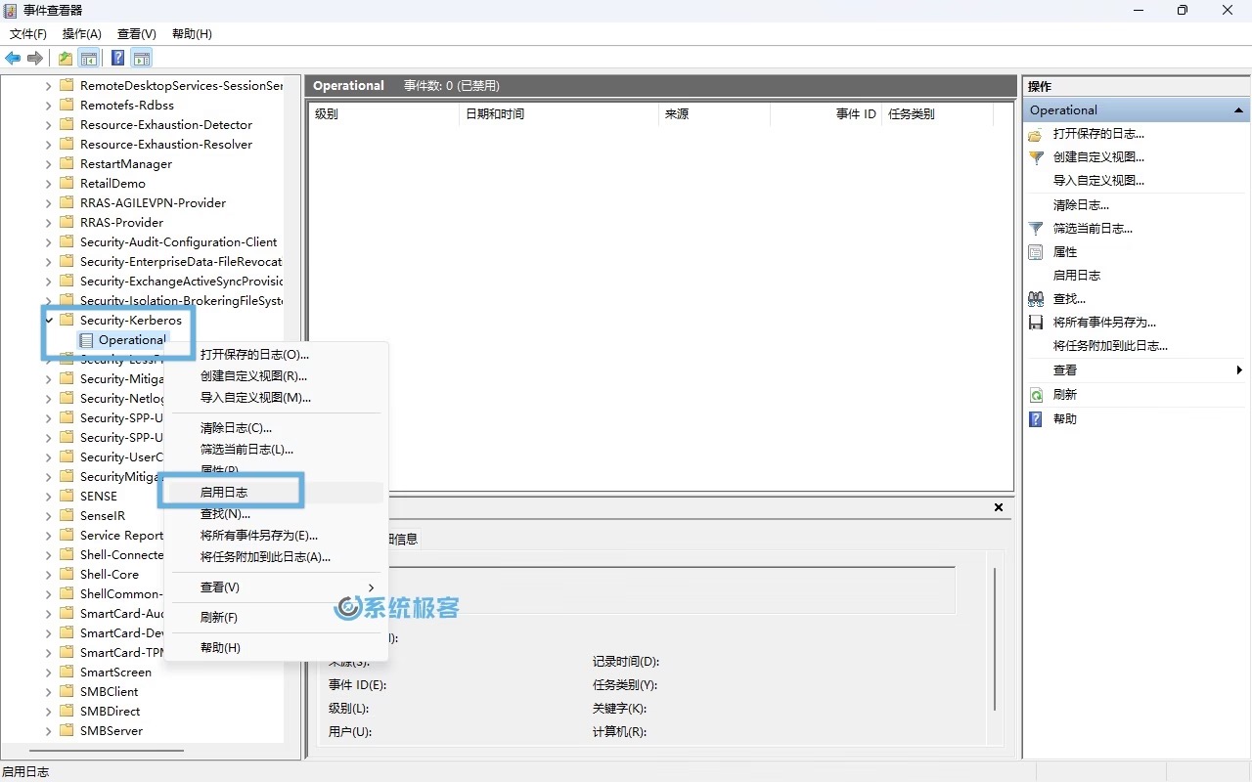Click the blue Back arrow in the toolbar

[x=13, y=59]
